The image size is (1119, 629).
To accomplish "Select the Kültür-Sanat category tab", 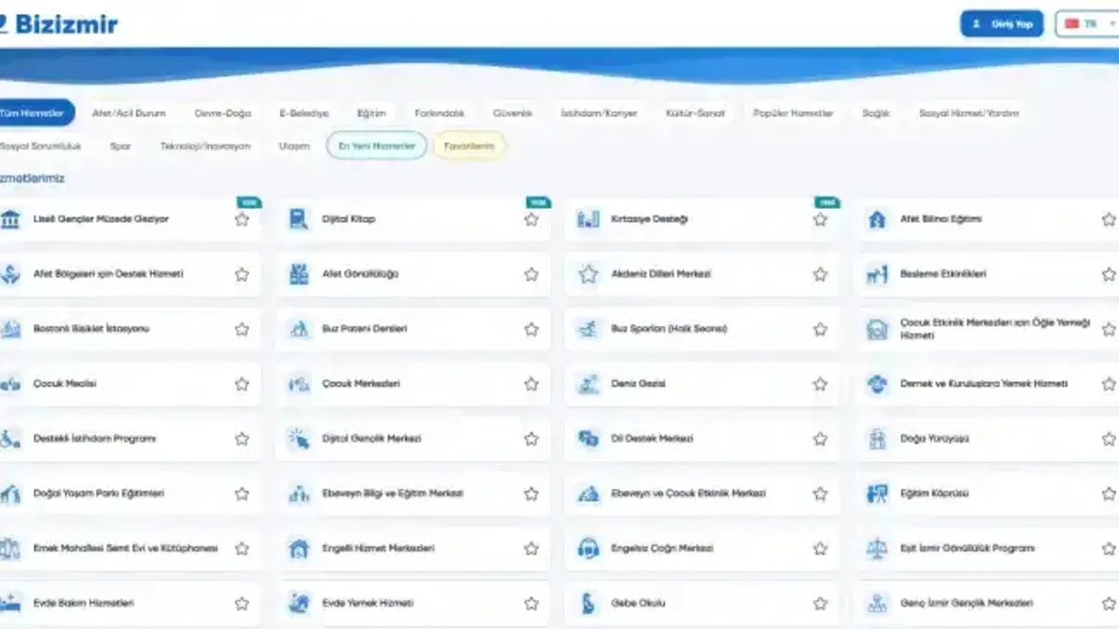I will coord(696,114).
